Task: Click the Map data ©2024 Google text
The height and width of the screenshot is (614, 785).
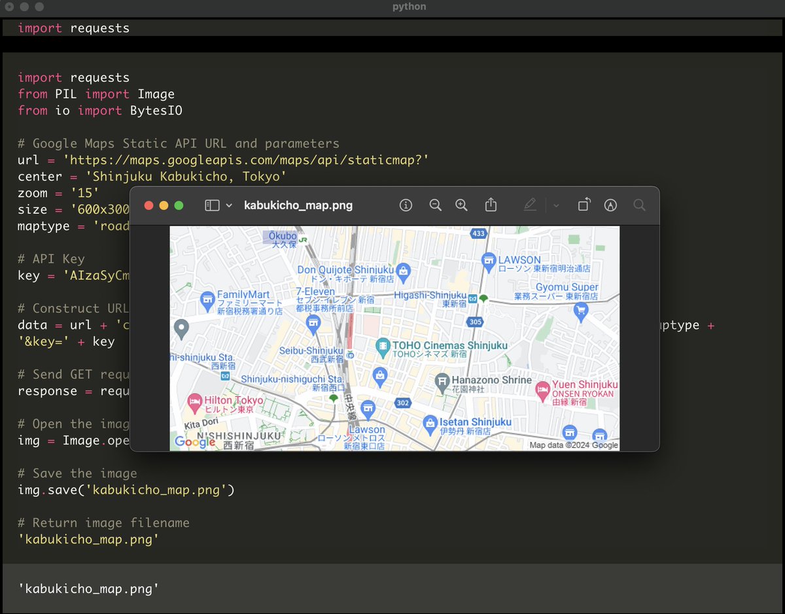Action: click(574, 445)
